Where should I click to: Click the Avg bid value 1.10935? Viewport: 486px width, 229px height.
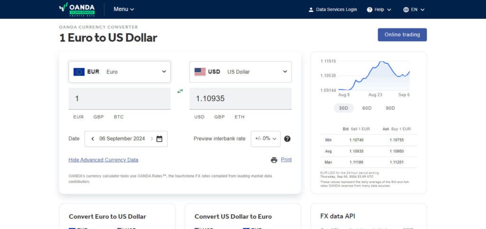coord(356,151)
